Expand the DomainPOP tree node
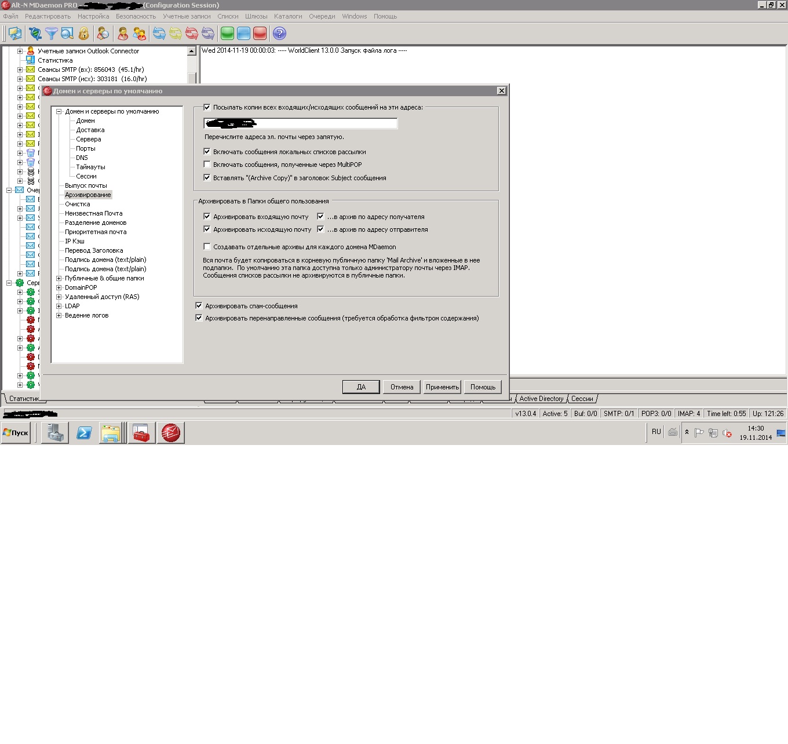The height and width of the screenshot is (744, 788). (59, 287)
